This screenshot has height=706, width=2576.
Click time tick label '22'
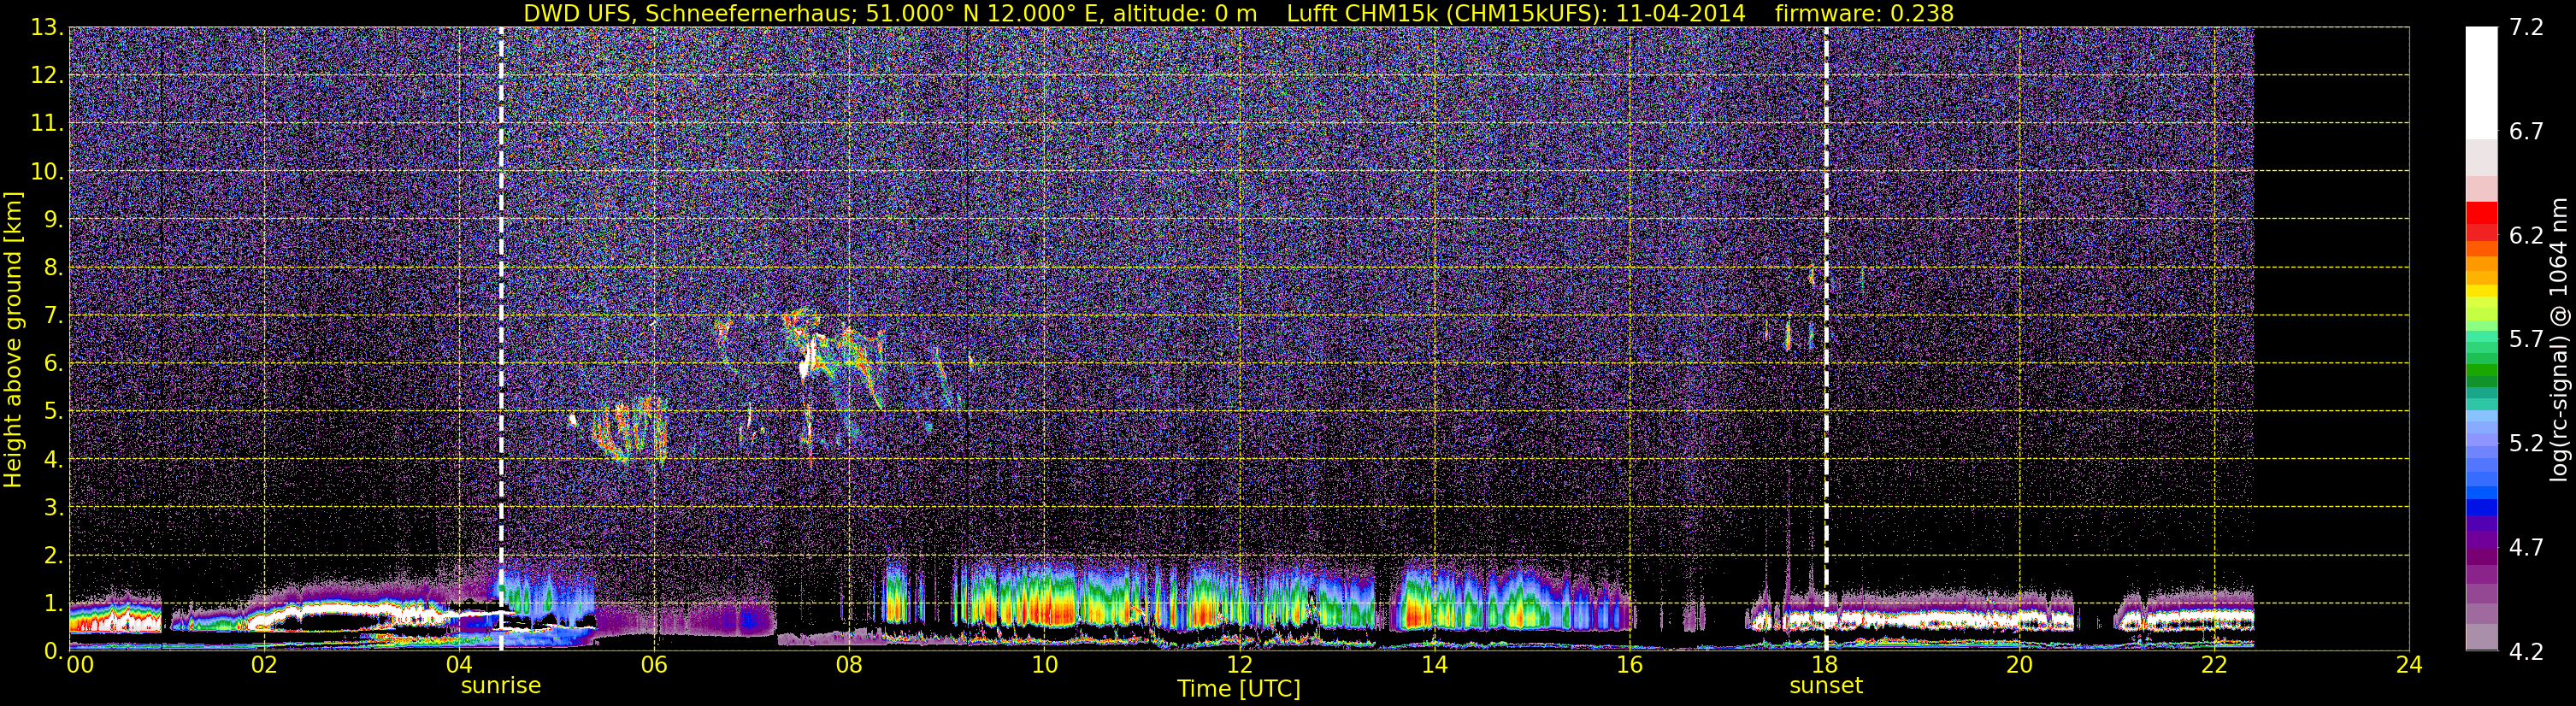click(2214, 665)
